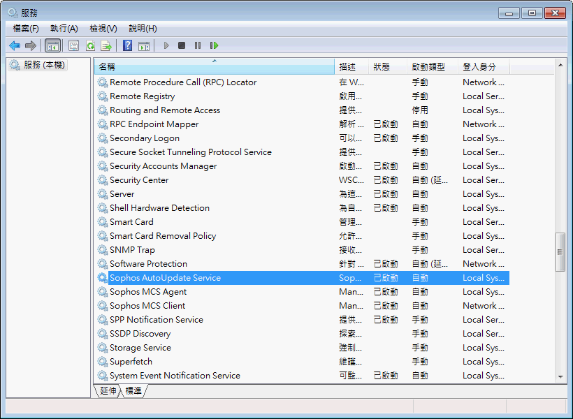
Task: Sort by the 名稱 column header
Action: [215, 67]
